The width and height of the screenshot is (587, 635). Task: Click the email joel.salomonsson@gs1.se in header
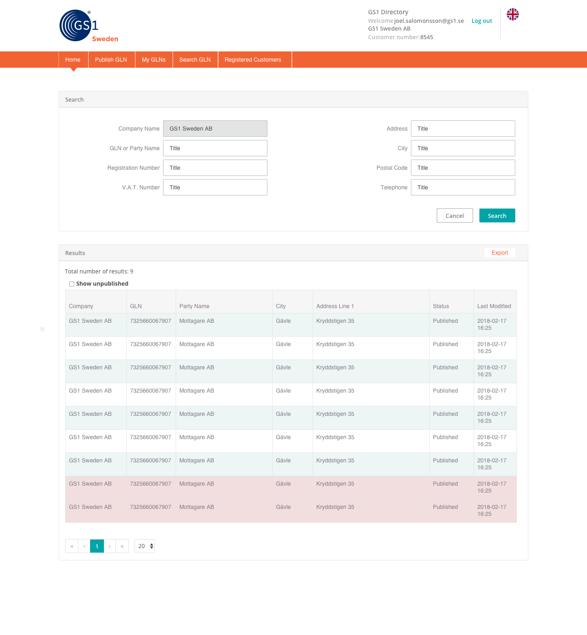pyautogui.click(x=429, y=21)
